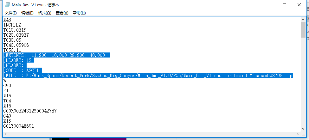
Task: Click the Notepad icon in title bar
Action: click(x=8, y=5)
